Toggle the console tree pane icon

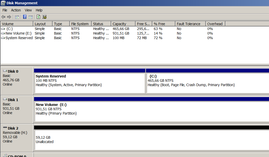(17, 17)
